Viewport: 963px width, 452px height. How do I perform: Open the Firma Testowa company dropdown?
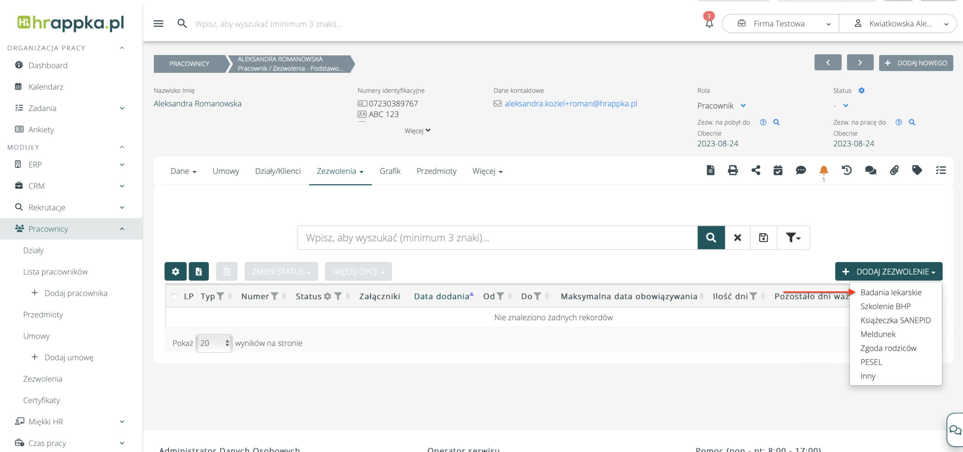tap(781, 24)
